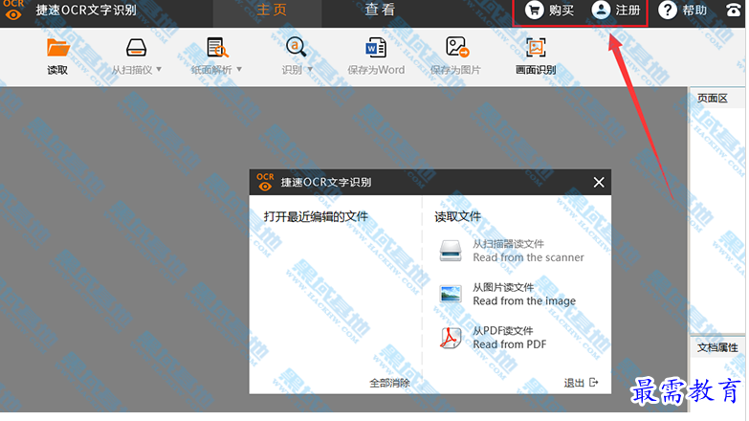Click the 从扫描仪 scanner icon
749x421 pixels.
136,48
